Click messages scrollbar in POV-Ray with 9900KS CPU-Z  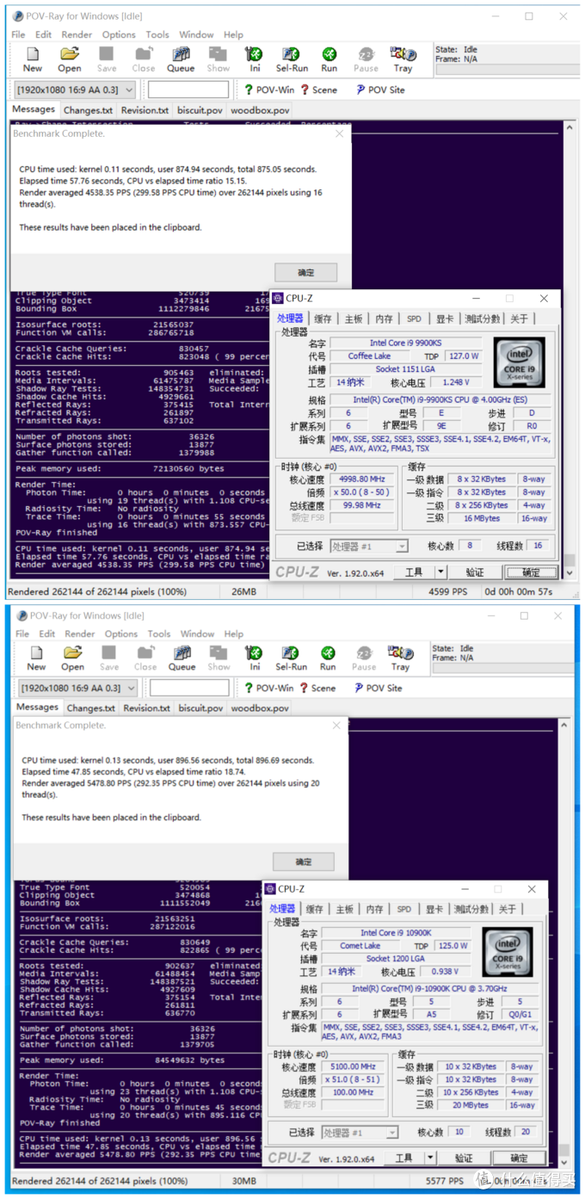click(568, 349)
